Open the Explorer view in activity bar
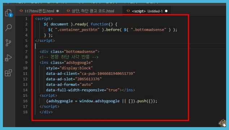 pyautogui.click(x=9, y=13)
